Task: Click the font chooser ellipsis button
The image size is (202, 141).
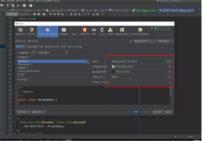Action: click(169, 62)
